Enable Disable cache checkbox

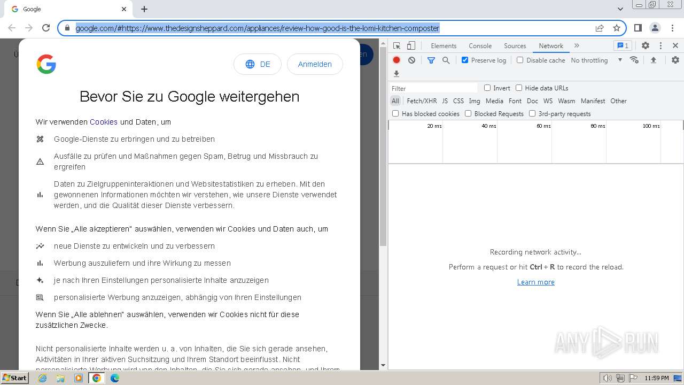(520, 60)
